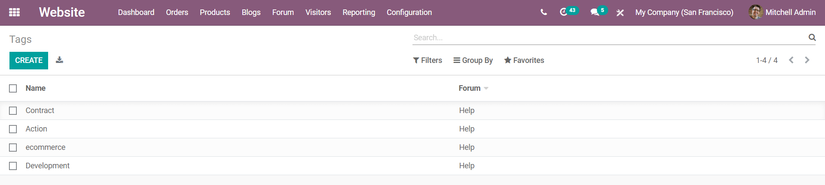Open the Action tag record
Image resolution: width=825 pixels, height=185 pixels.
(37, 129)
